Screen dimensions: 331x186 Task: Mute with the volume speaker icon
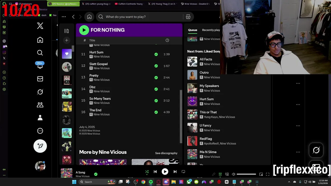tap(234, 174)
